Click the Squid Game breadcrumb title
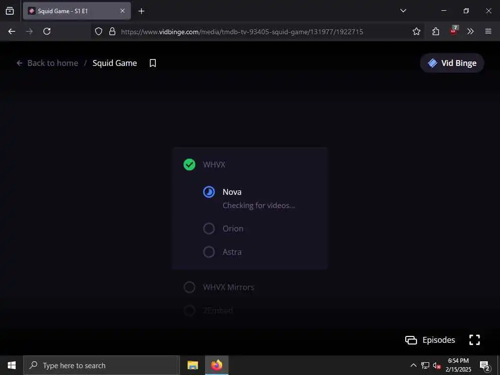This screenshot has width=500, height=375. coord(115,63)
